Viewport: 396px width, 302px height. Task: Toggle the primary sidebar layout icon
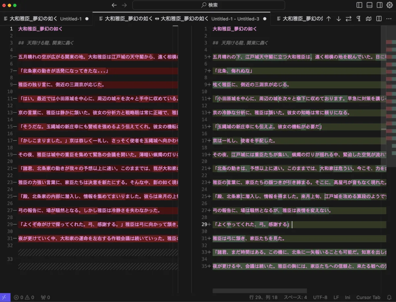coord(359,5)
